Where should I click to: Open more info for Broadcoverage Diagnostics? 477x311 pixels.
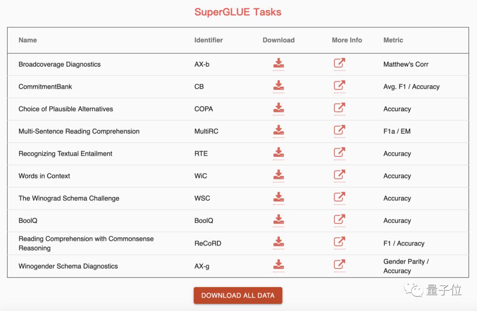[x=340, y=63]
